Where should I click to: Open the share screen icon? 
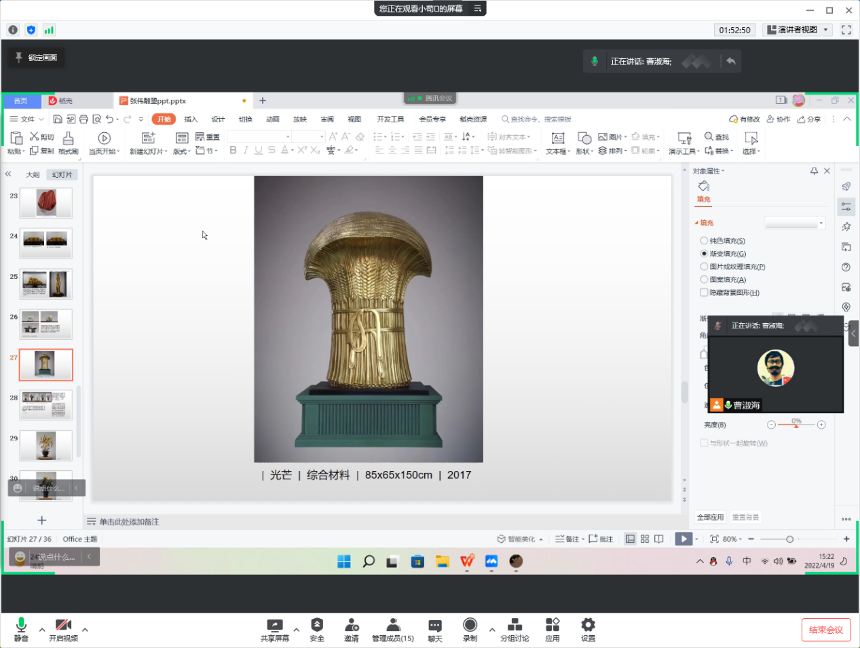click(275, 625)
